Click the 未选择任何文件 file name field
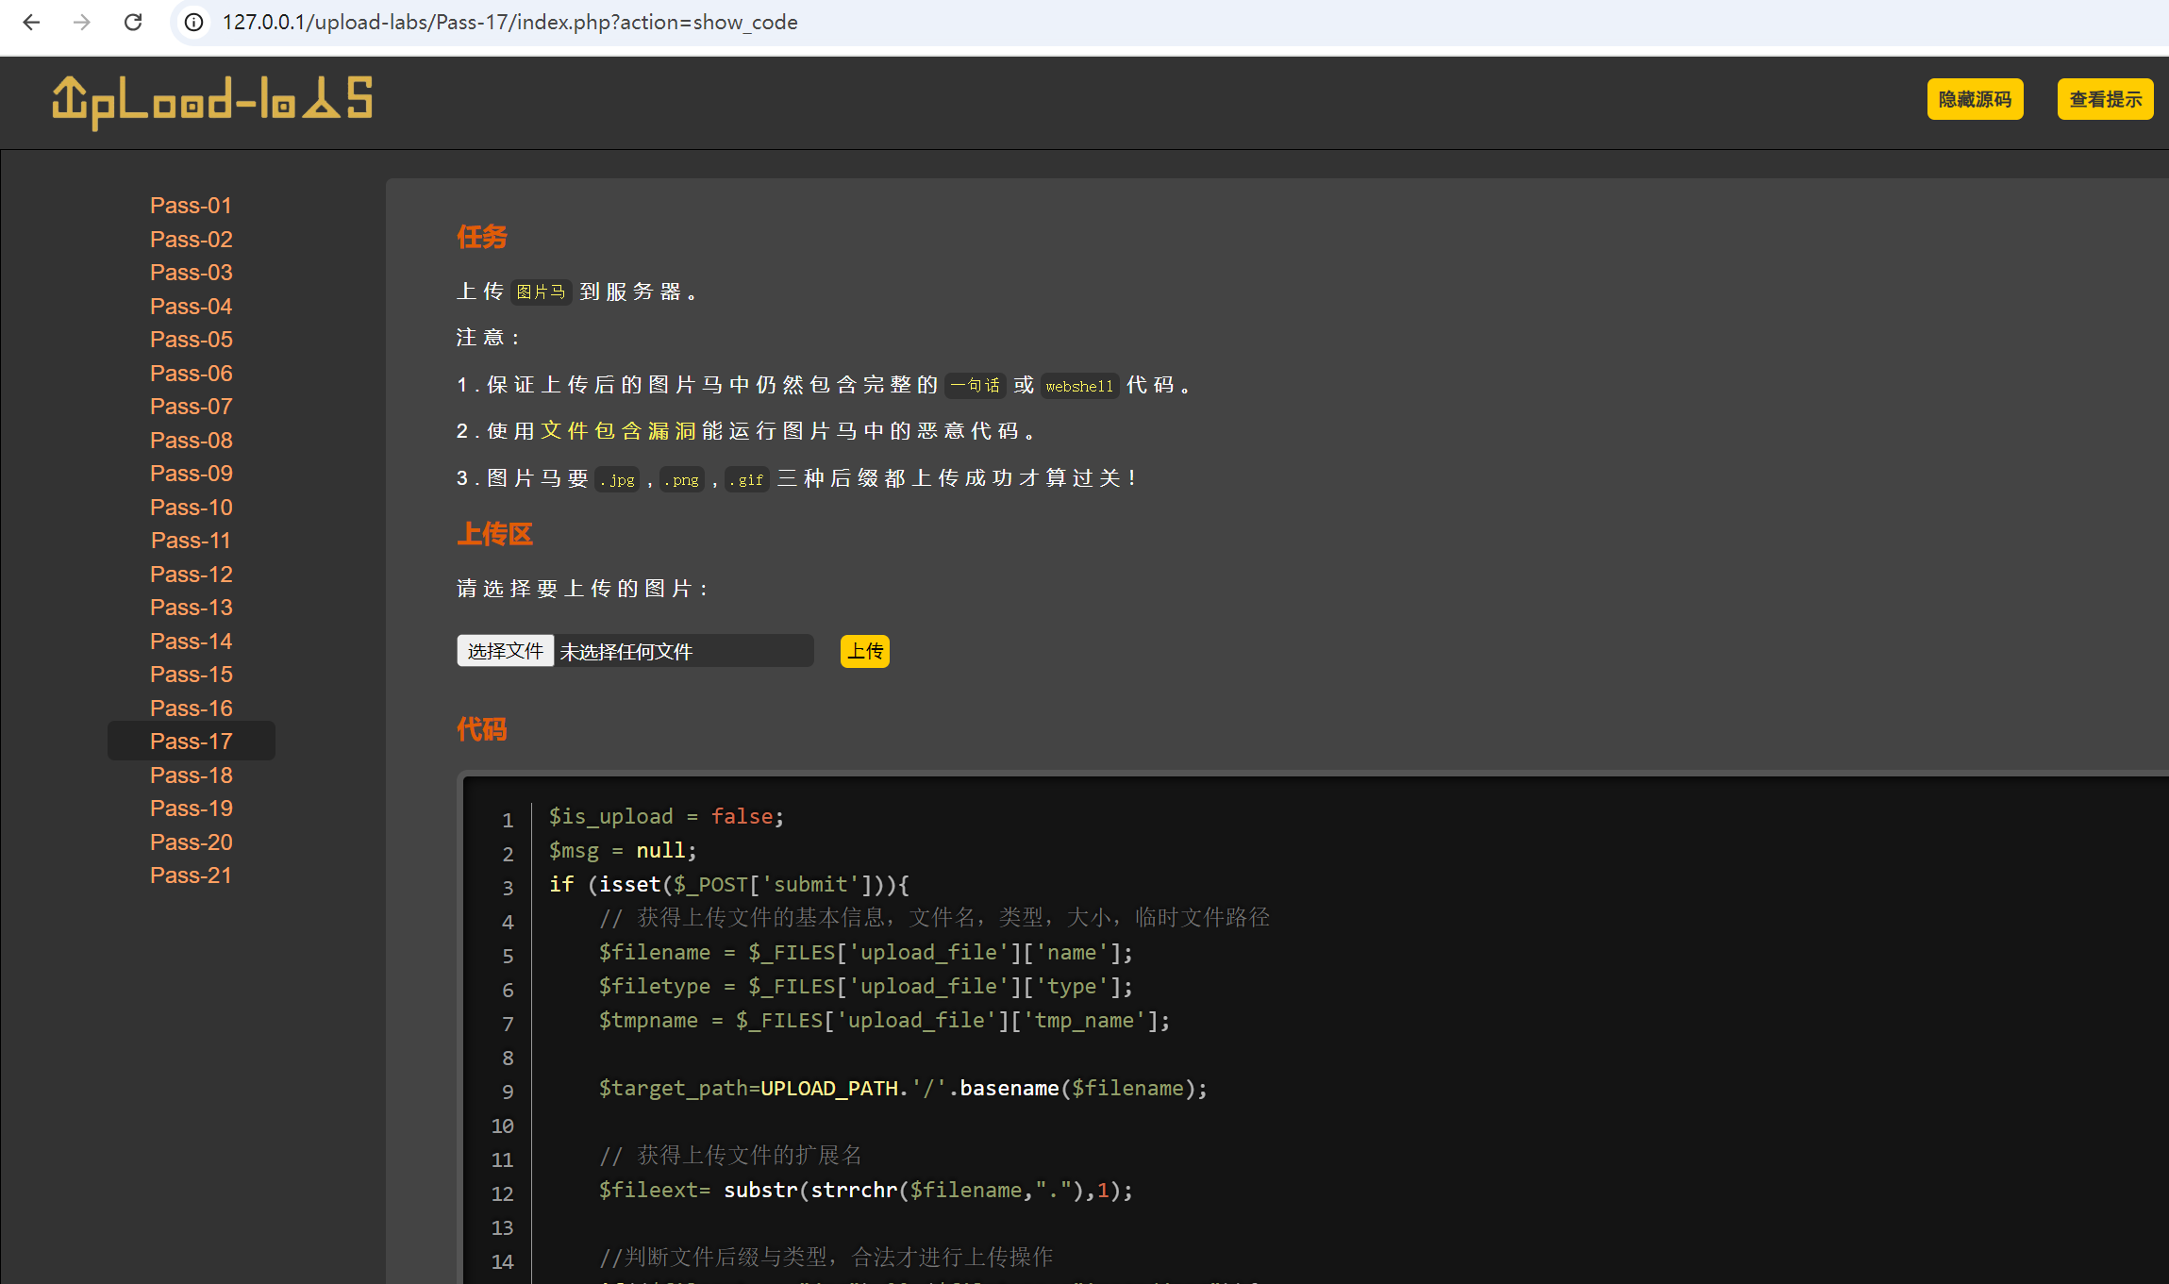This screenshot has width=2169, height=1284. 681,651
